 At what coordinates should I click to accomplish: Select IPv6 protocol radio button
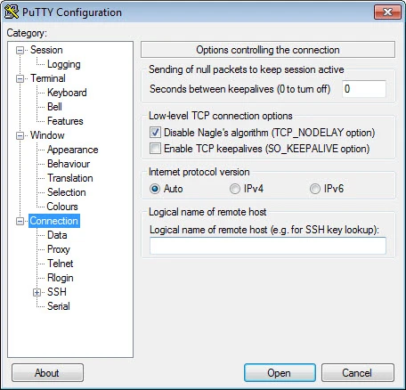[x=315, y=189]
